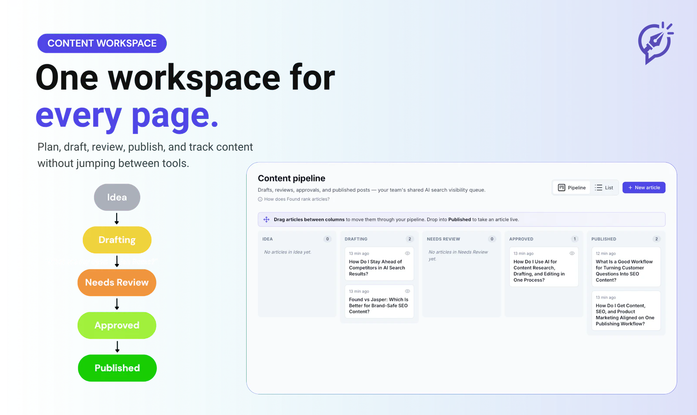Click the gray Idea stage pill
This screenshot has height=415, width=697.
point(117,197)
